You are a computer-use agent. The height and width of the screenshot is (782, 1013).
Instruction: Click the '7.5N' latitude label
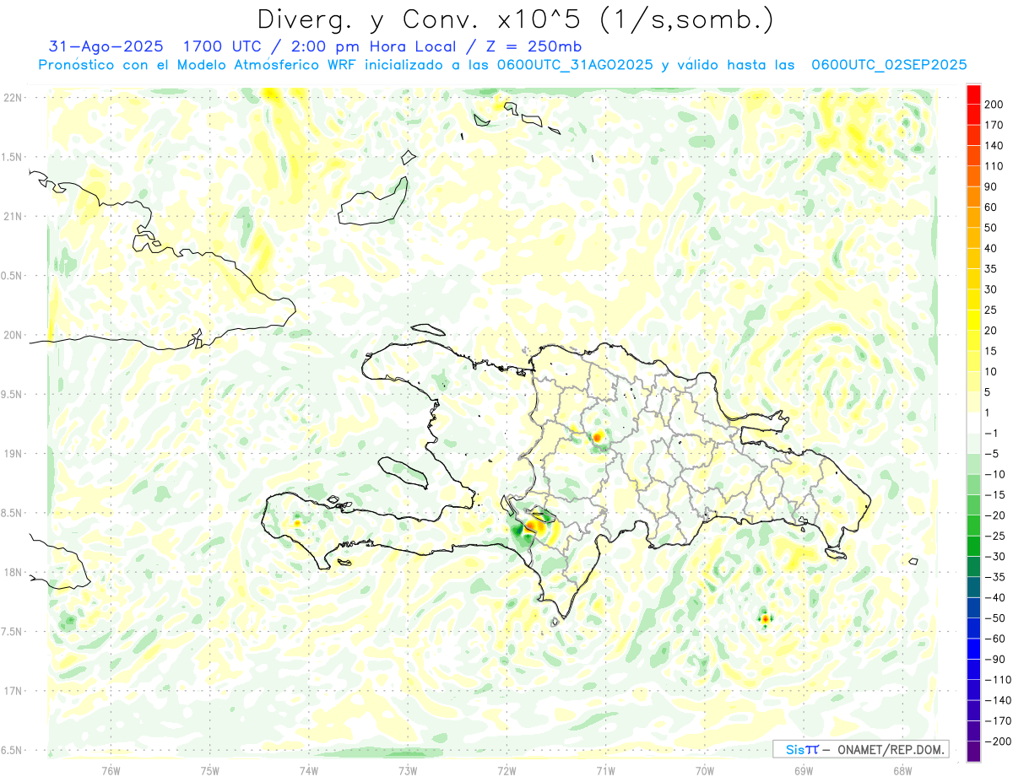[12, 632]
